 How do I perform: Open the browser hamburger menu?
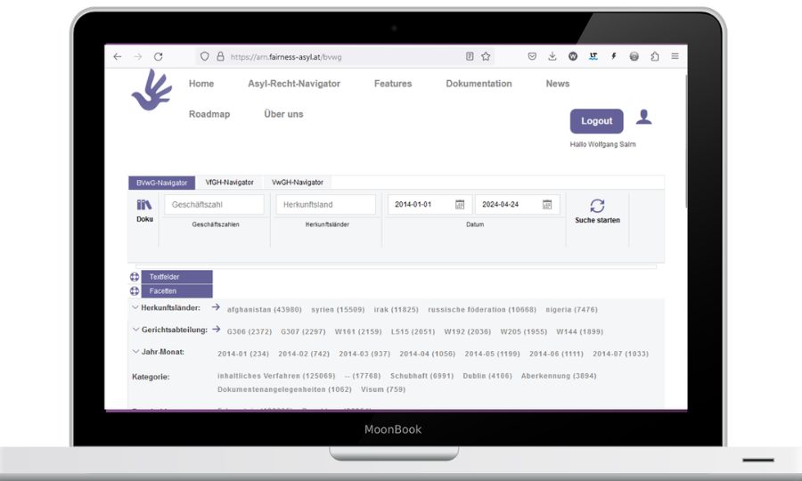675,56
